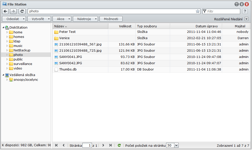252x150 pixels.
Task: Open the Vytvořit dropdown menu
Action: click(39, 19)
